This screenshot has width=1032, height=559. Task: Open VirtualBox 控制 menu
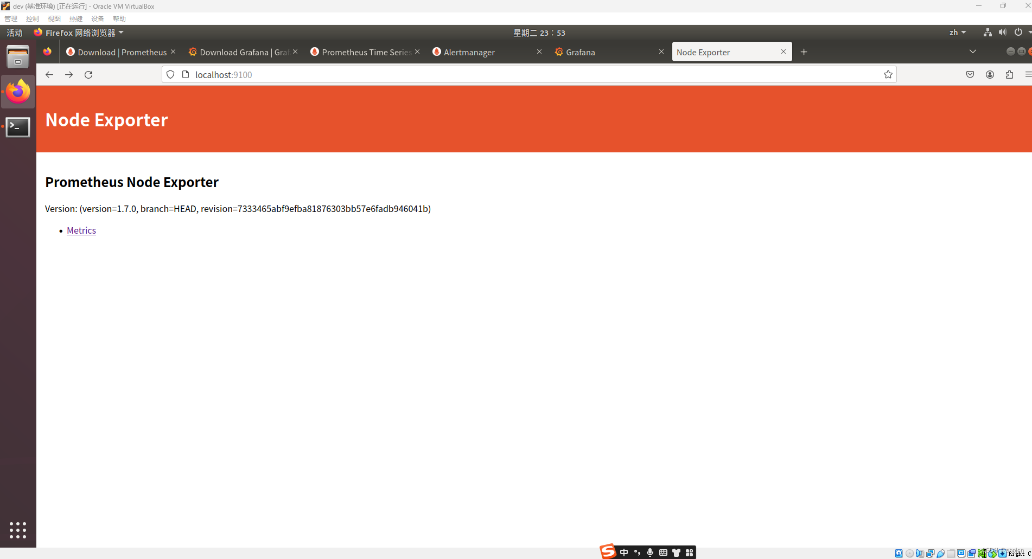click(x=33, y=19)
